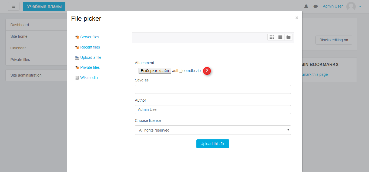369x172 pixels.
Task: Open the notifications bell icon
Action: [306, 6]
